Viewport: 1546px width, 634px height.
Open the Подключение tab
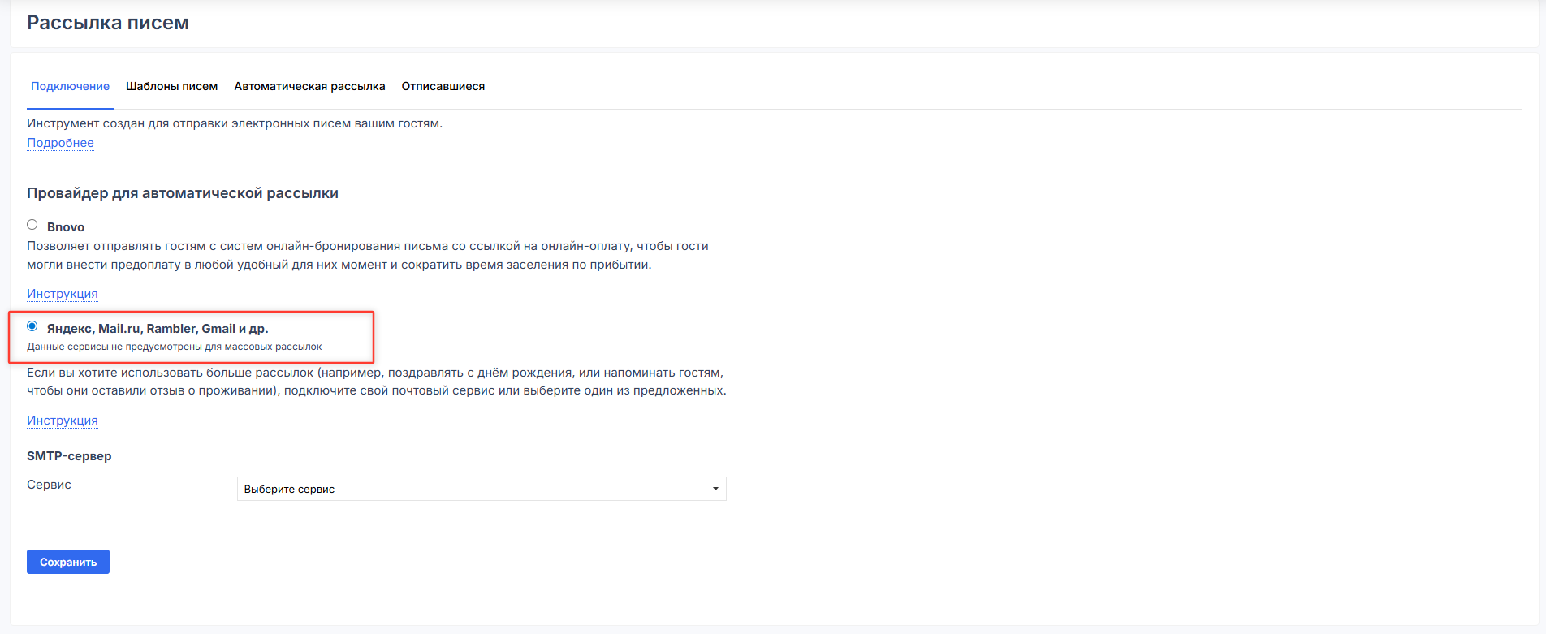(x=70, y=86)
